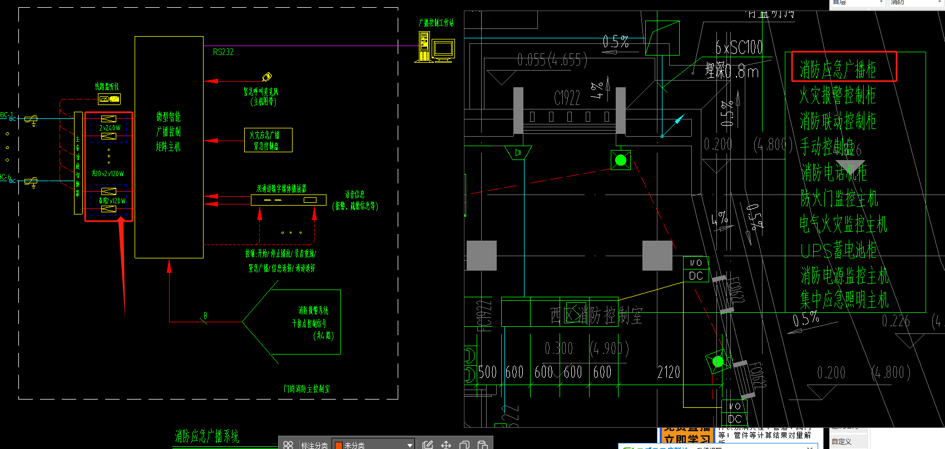The height and width of the screenshot is (449, 945).
Task: Click the 门岗消防主控制室 label
Action: click(306, 389)
